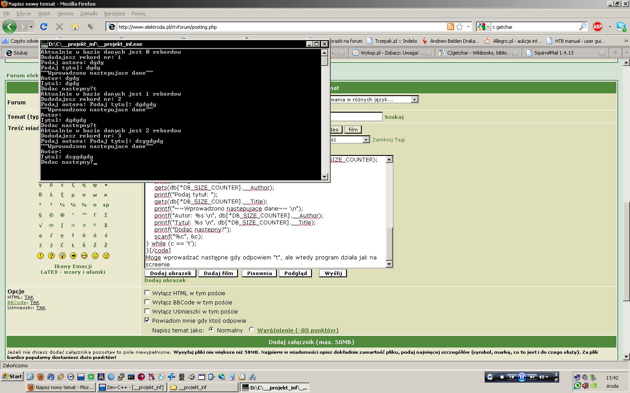This screenshot has width=630, height=393.
Task: Check 'Wyłącz BBCode w tym poście'
Action: point(147,302)
